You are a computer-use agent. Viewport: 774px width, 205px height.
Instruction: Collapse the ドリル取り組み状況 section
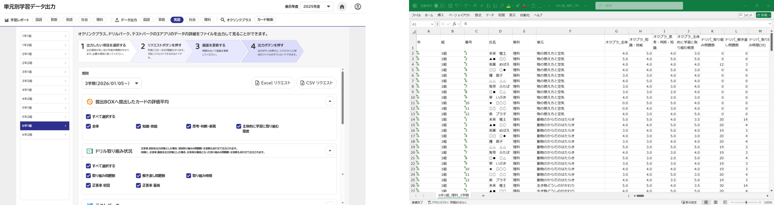coord(329,151)
